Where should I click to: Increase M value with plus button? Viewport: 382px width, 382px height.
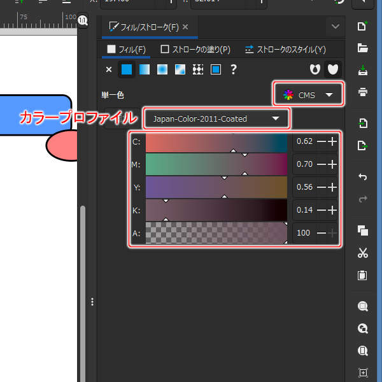332,164
